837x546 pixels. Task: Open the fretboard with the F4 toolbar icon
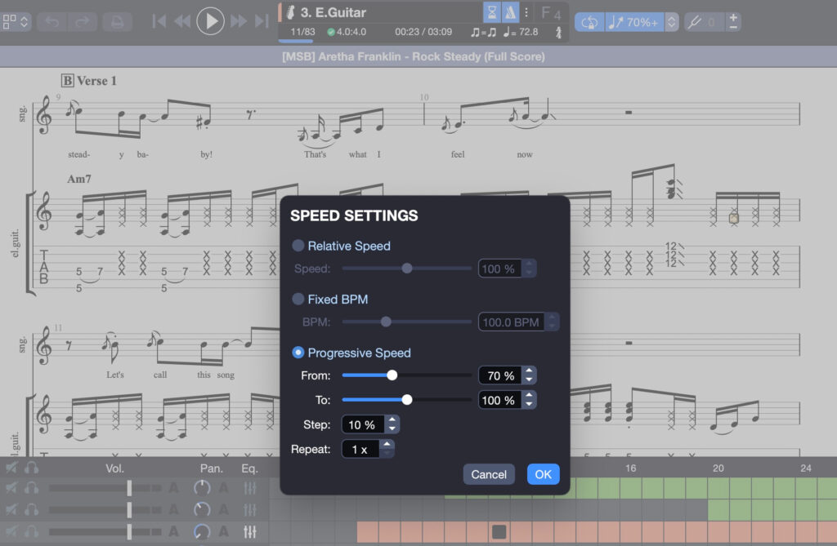click(x=553, y=13)
